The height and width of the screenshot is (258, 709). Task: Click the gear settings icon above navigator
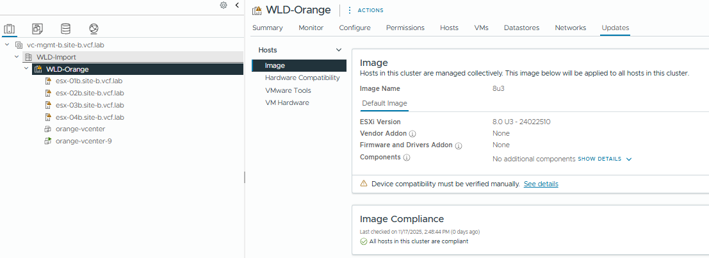[224, 5]
